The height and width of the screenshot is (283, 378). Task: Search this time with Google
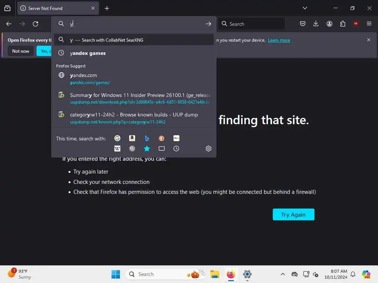click(x=117, y=138)
